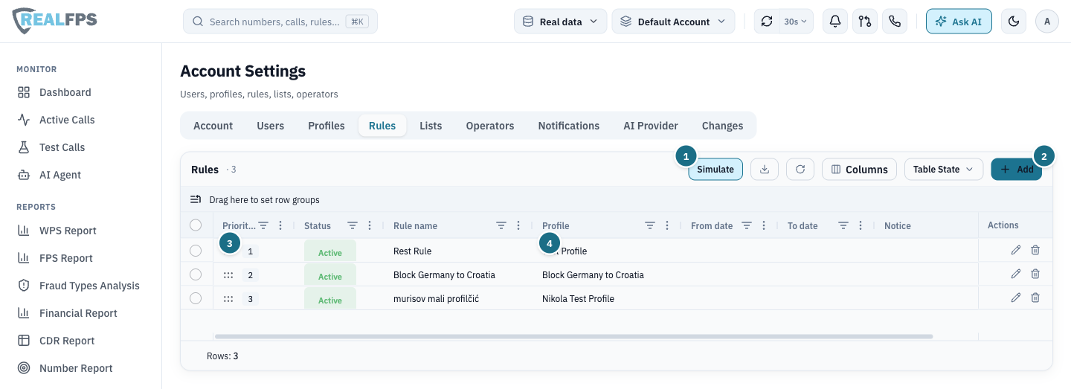This screenshot has height=389, width=1071.
Task: Click the table horizontal scrollbar
Action: pyautogui.click(x=573, y=336)
